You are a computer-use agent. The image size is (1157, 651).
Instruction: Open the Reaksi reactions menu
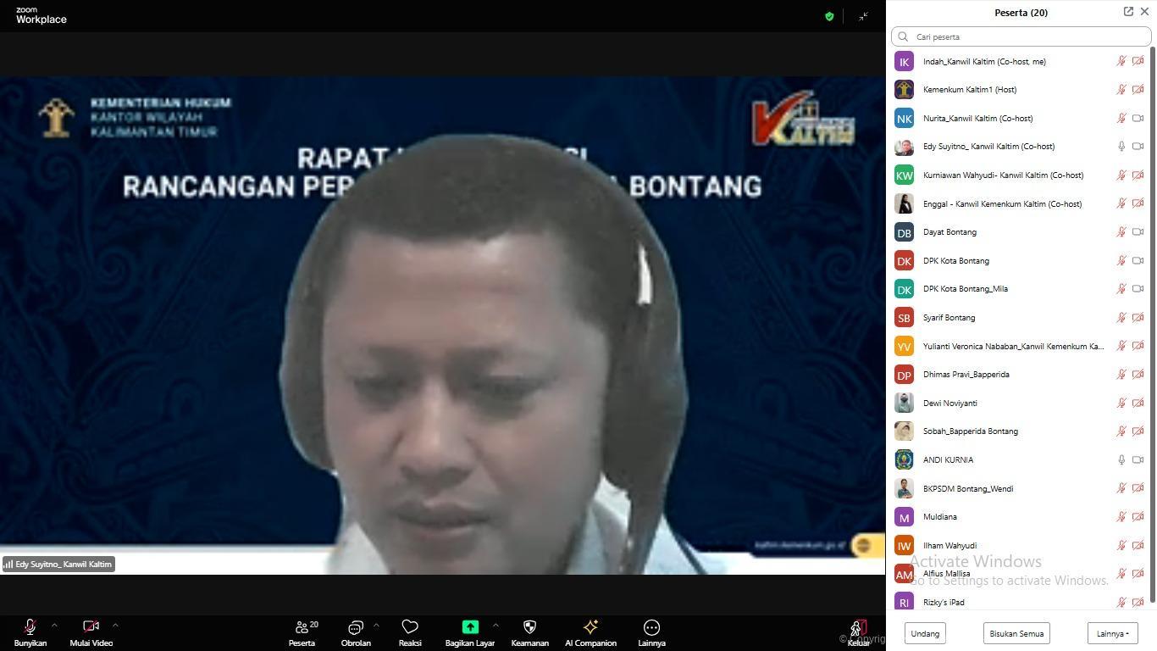pos(410,632)
